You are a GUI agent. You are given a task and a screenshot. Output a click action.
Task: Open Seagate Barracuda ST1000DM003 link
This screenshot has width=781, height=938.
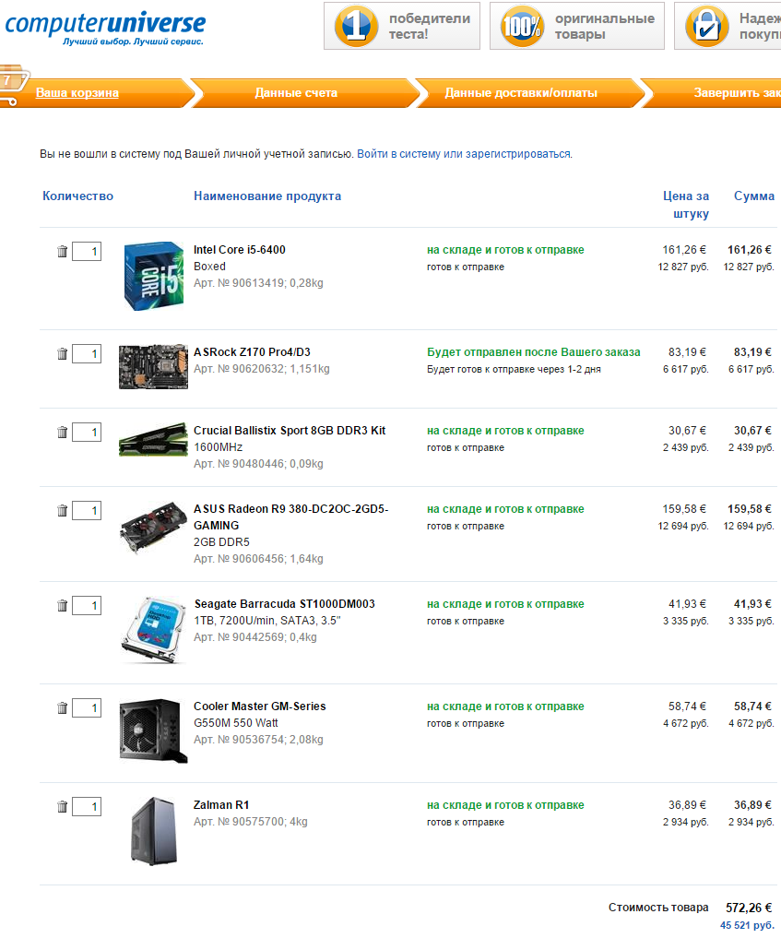[x=284, y=603]
